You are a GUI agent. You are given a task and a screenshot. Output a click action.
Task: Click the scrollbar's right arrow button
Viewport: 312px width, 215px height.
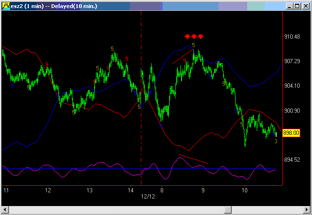coord(307,209)
